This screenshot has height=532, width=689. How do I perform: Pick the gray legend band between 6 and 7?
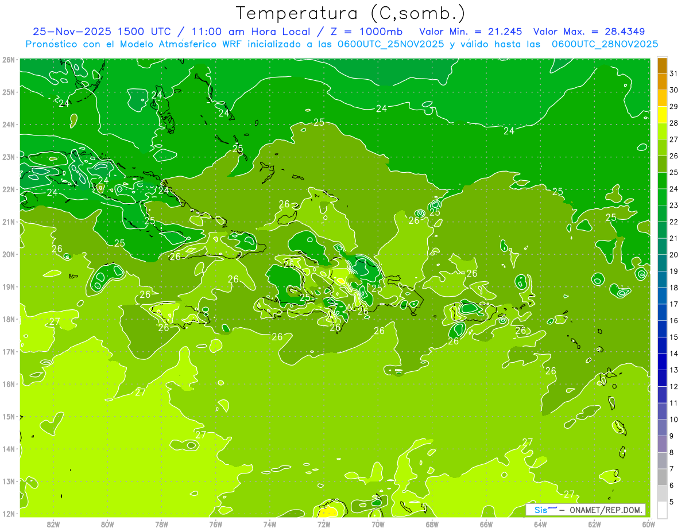[662, 477]
